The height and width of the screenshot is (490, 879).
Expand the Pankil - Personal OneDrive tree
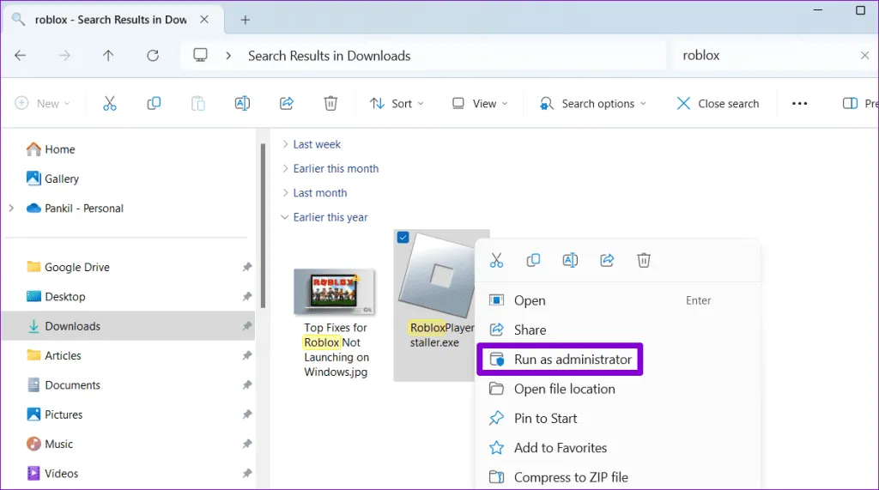11,209
